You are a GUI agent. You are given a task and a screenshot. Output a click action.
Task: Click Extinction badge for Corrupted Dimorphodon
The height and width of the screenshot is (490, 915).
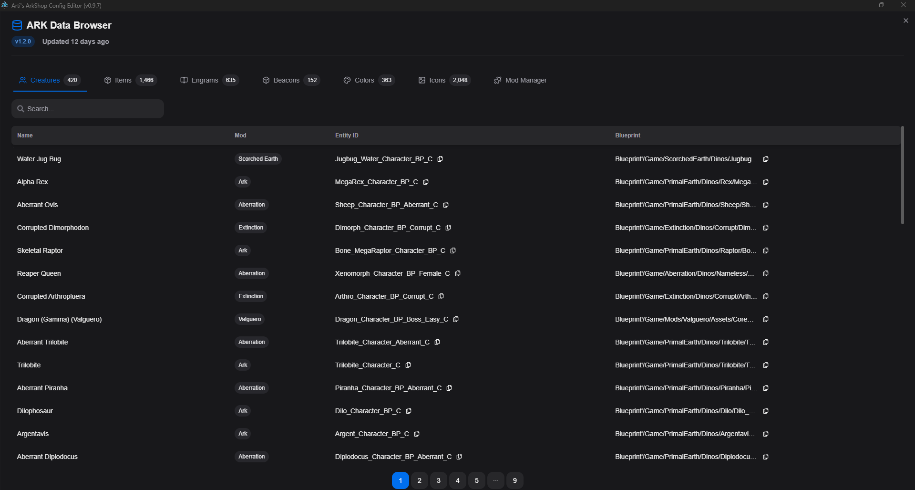[x=251, y=228]
